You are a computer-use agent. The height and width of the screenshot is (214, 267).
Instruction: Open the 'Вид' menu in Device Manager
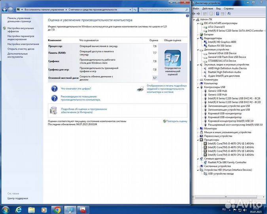point(218,9)
